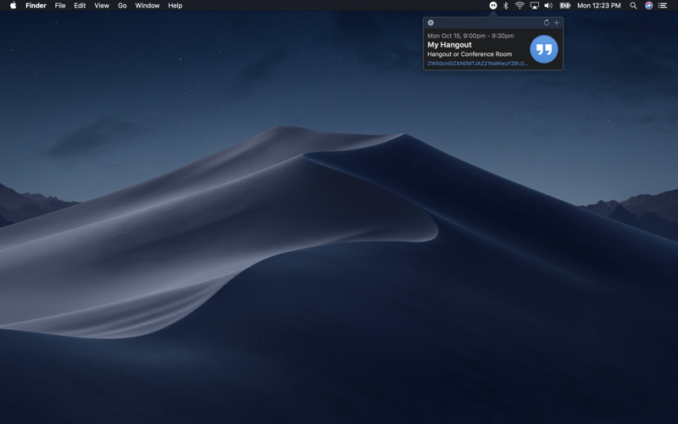Open the volume control menu
678x424 pixels.
click(548, 6)
